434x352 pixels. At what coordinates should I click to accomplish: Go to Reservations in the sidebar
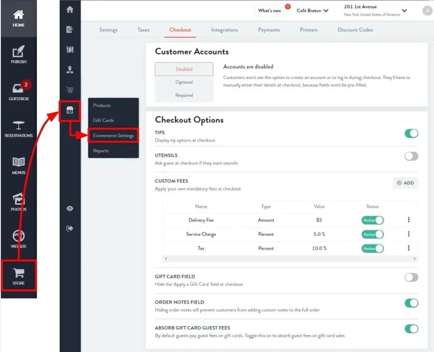coord(19,129)
